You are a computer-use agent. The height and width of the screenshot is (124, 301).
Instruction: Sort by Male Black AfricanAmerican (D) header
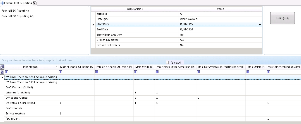click(x=176, y=67)
